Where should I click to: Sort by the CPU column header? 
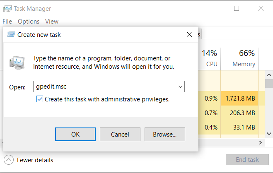click(x=210, y=58)
